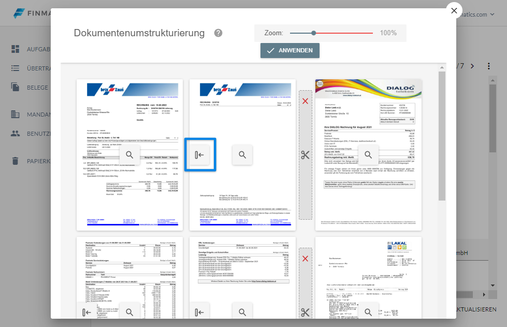
Task: Click background panel scroll-down arrow
Action: tap(492, 285)
